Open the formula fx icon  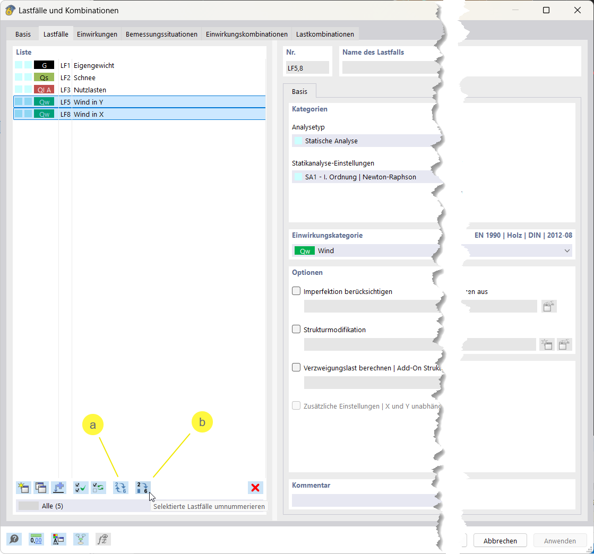(x=103, y=539)
